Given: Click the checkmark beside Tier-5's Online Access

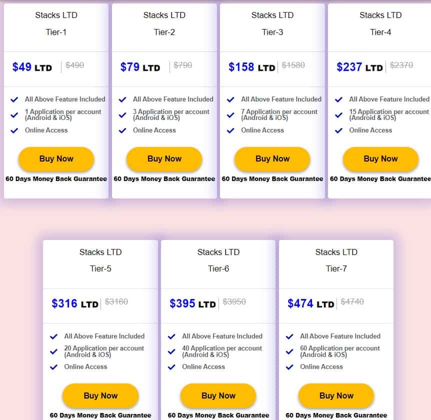Looking at the screenshot, I should click(x=53, y=367).
